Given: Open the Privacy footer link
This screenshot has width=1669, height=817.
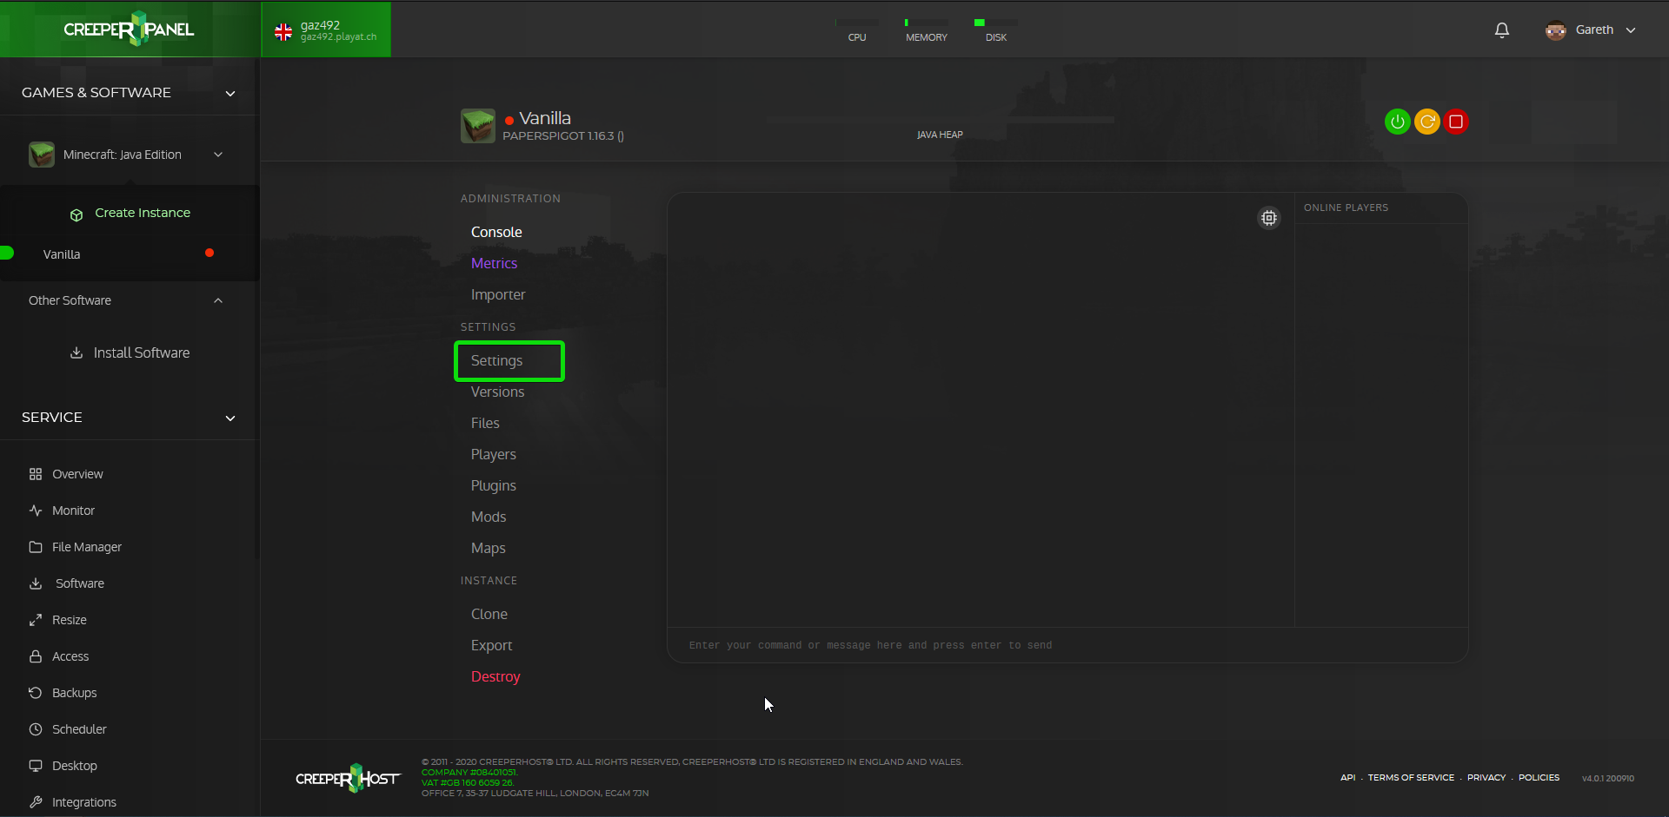Looking at the screenshot, I should coord(1486,777).
